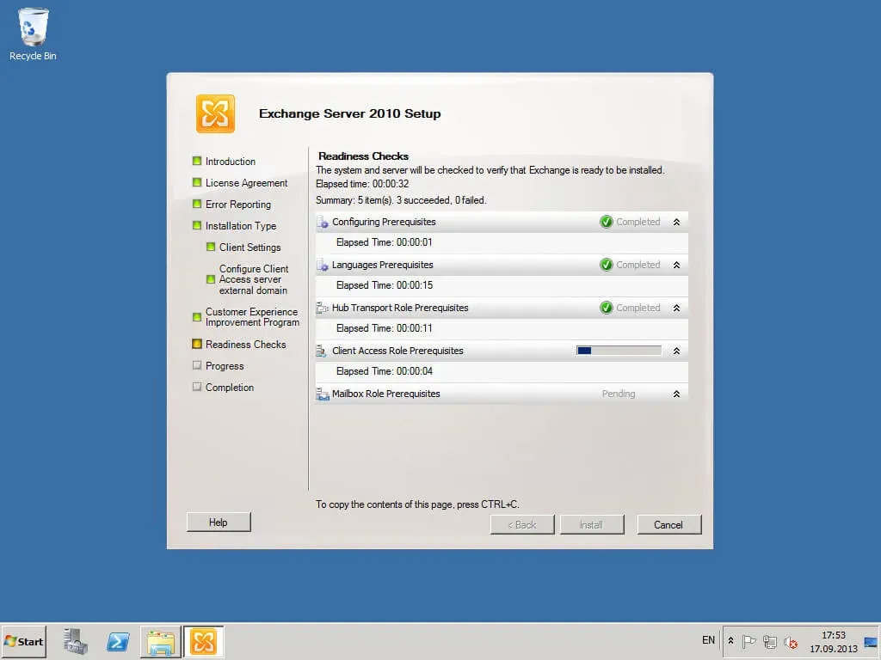Image resolution: width=881 pixels, height=660 pixels.
Task: Select the Progress step label
Action: tap(225, 366)
